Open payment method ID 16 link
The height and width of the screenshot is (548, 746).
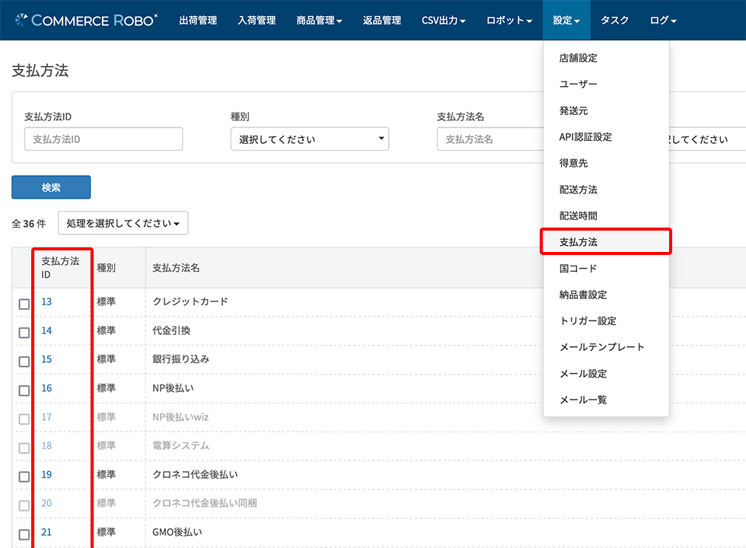46,388
